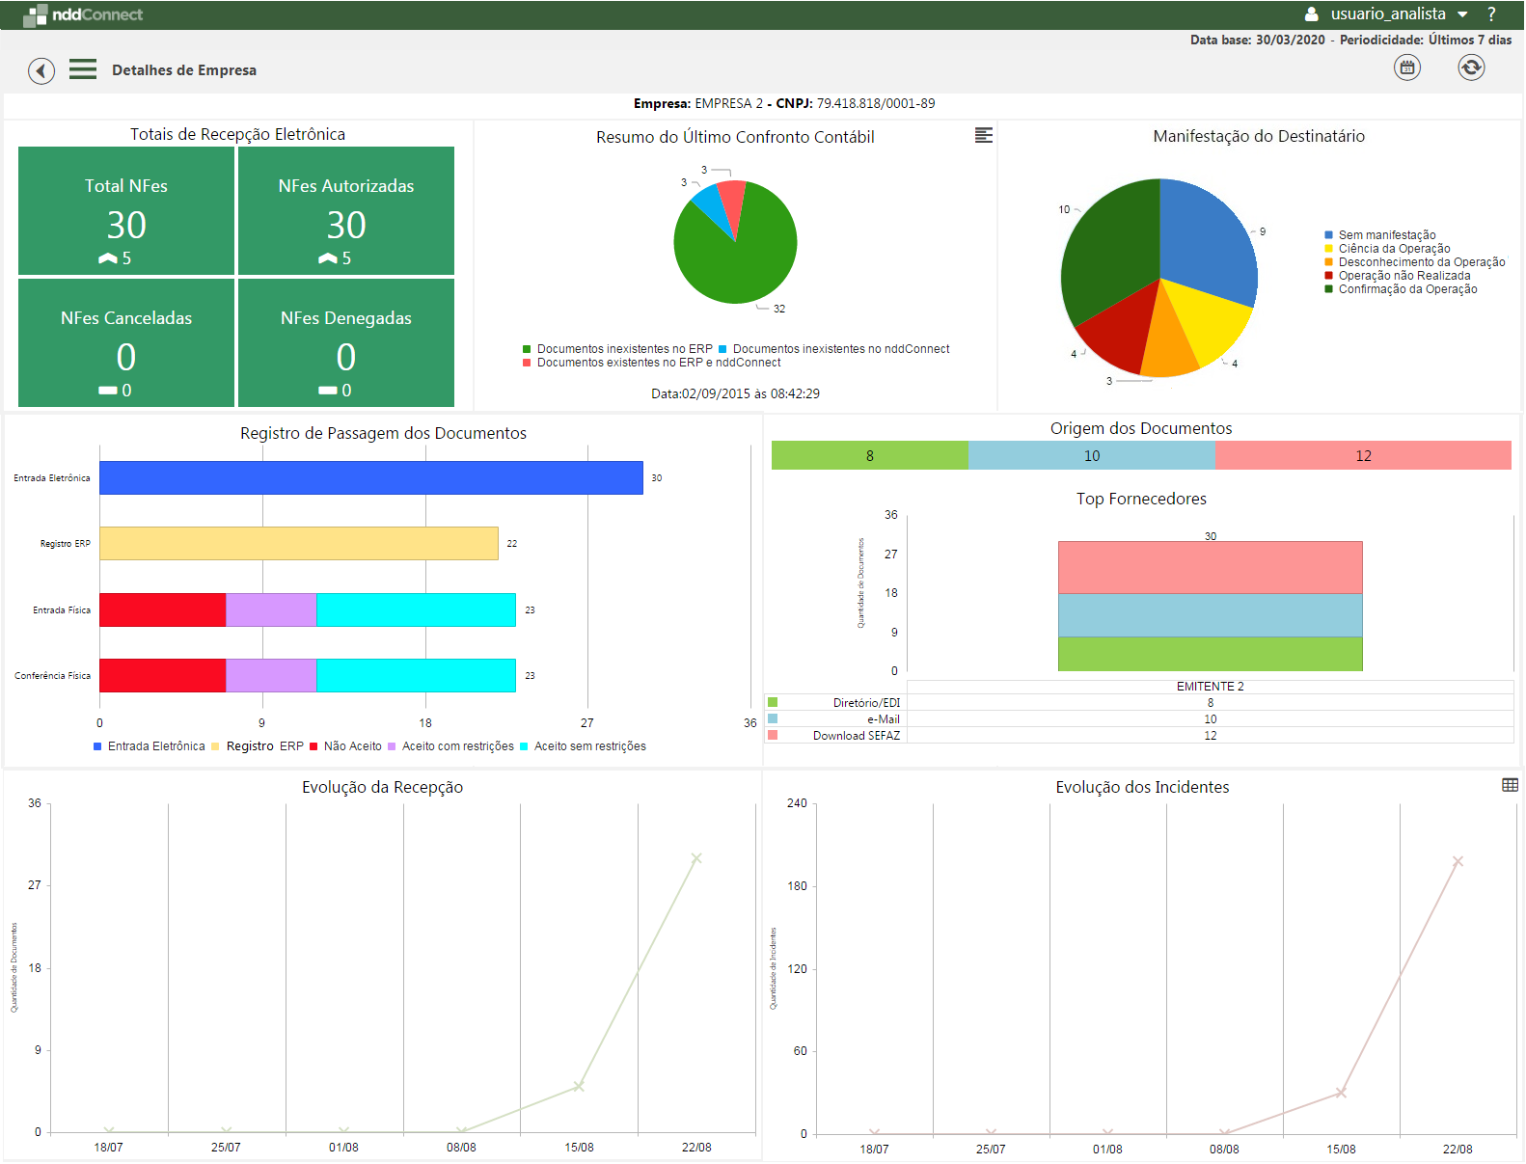Toggle 'Sem manifestação' legend item
This screenshot has width=1526, height=1164.
[1386, 235]
